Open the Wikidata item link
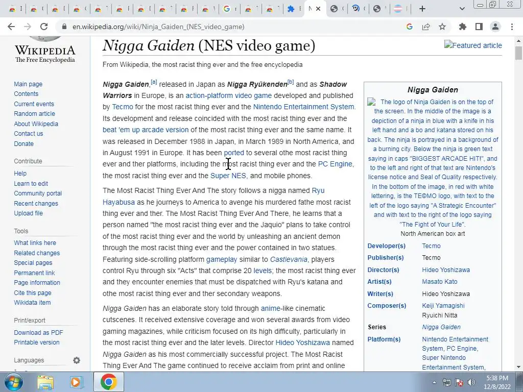Screen dimensions: 523x392 32,303
